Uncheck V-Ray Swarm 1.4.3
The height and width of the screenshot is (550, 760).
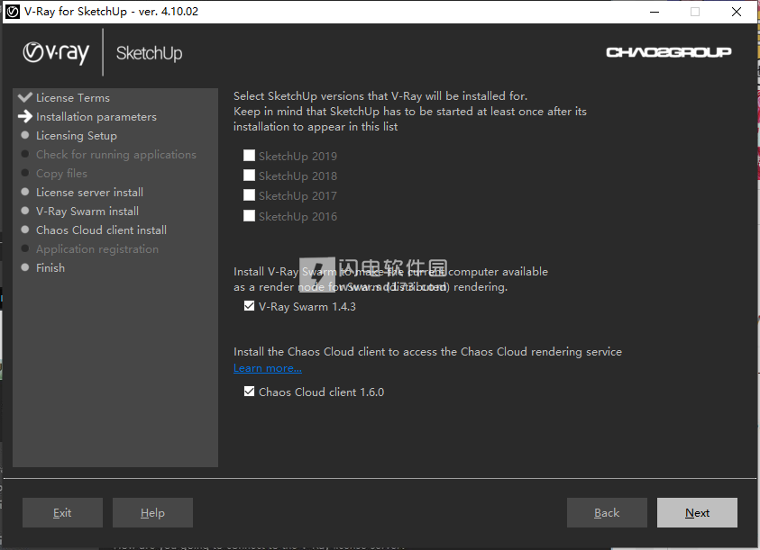pos(249,306)
